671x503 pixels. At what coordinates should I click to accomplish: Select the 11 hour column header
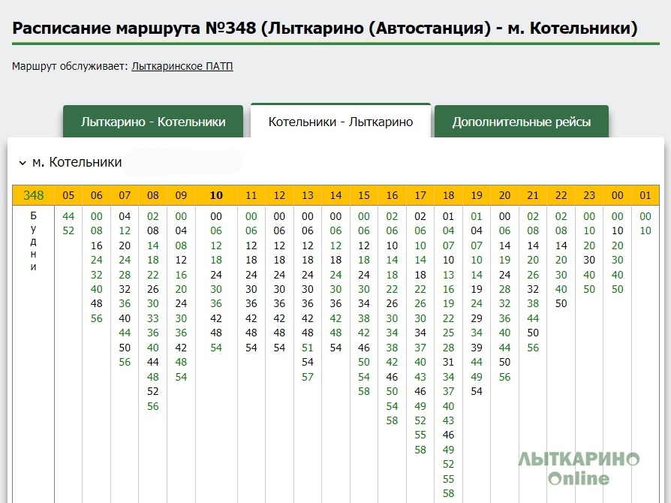click(251, 195)
